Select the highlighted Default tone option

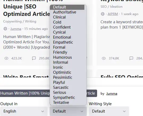67,7
